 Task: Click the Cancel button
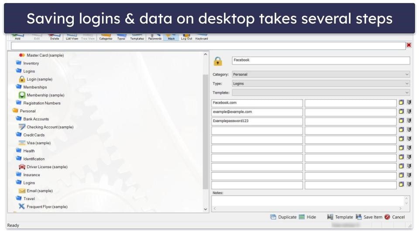point(395,217)
